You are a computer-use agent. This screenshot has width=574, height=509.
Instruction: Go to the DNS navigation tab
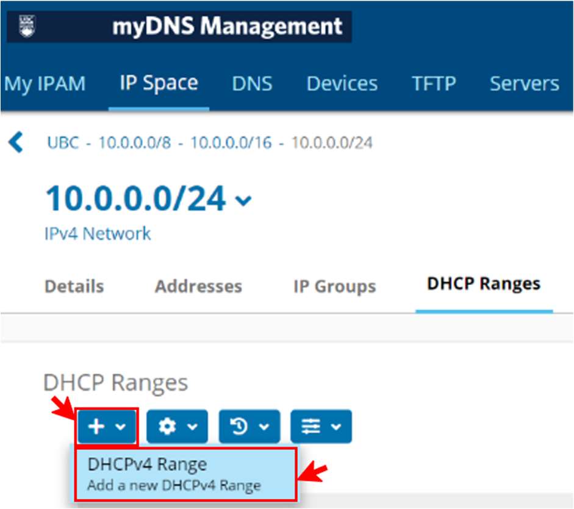[x=252, y=84]
